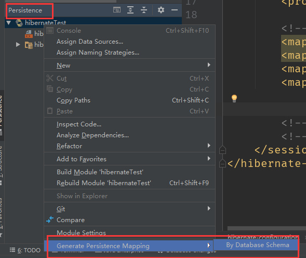
Task: Select the hibernateTest tree row text
Action: (x=46, y=23)
